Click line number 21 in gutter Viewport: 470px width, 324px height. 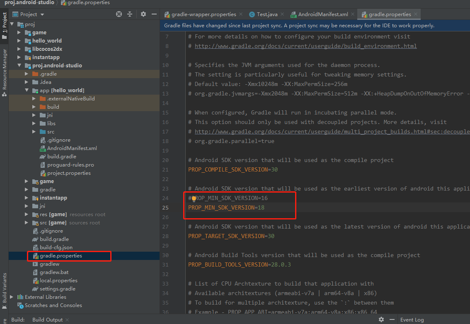165,169
